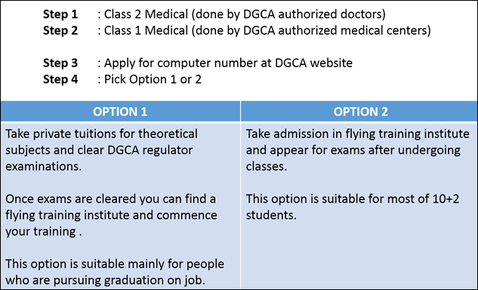Click the Step 4 label
The height and width of the screenshot is (290, 478).
tap(60, 79)
